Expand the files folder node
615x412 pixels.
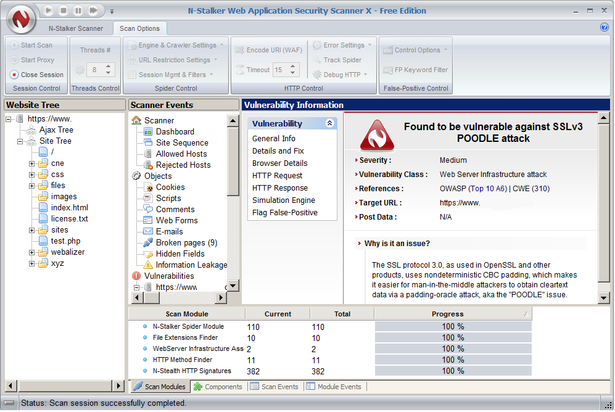(32, 186)
